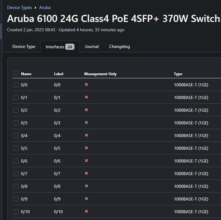Check the box for interface 0/1

pos(16,97)
